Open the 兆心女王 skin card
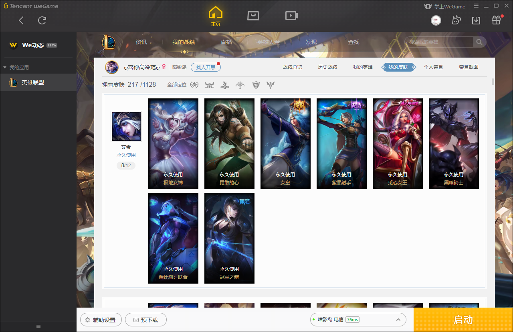 398,144
